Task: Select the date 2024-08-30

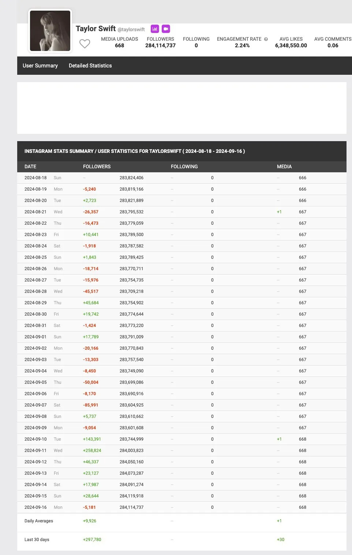Action: pyautogui.click(x=35, y=314)
